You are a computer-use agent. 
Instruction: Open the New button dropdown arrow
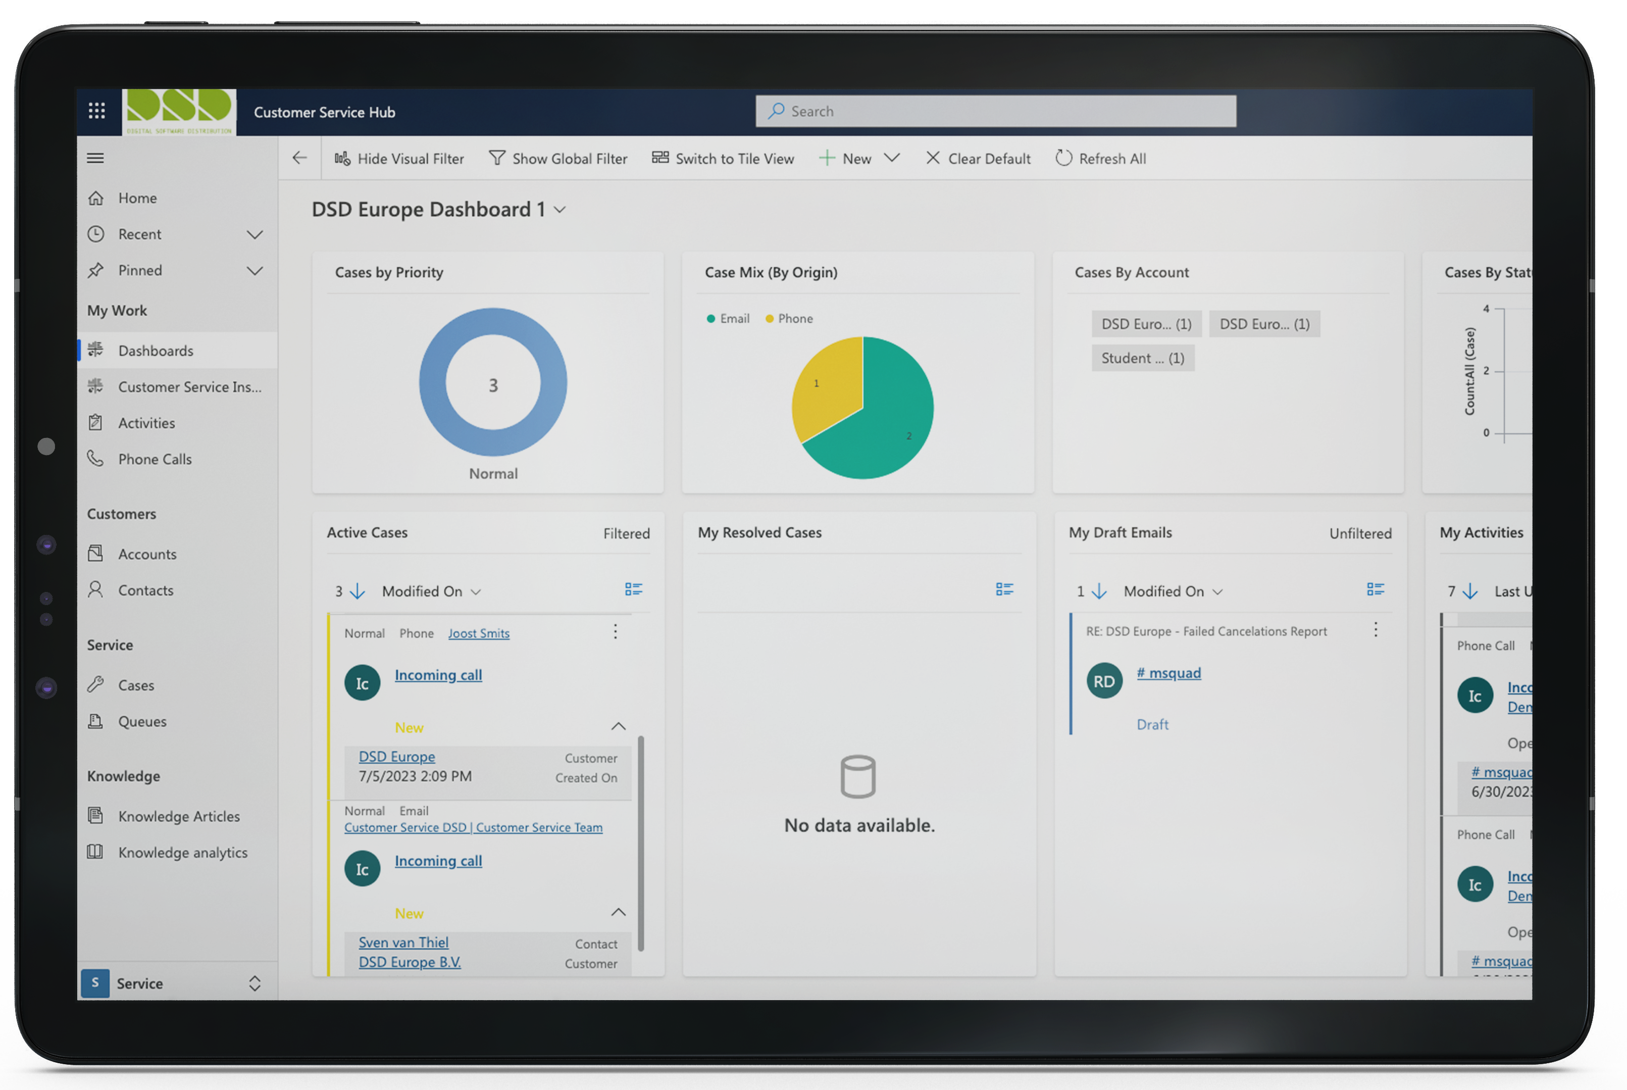click(x=892, y=158)
